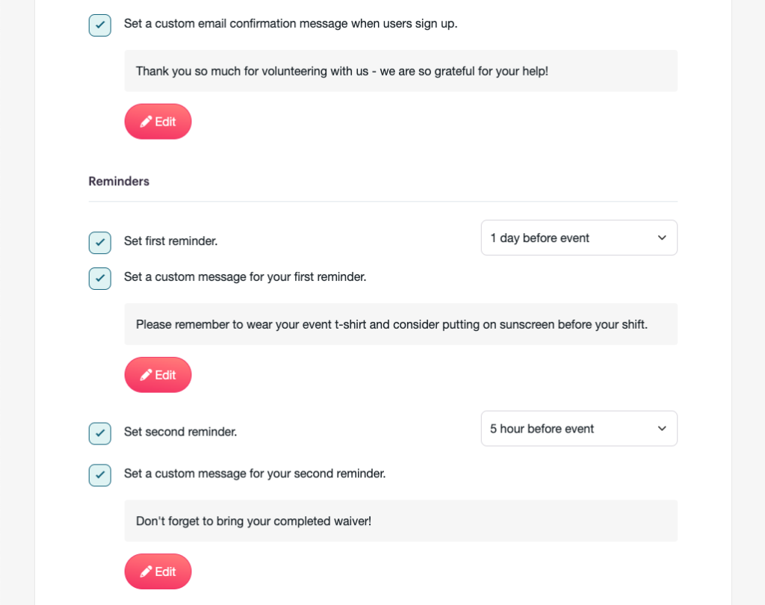Uncheck the custom email confirmation message checkbox
The height and width of the screenshot is (605, 765).
[100, 25]
